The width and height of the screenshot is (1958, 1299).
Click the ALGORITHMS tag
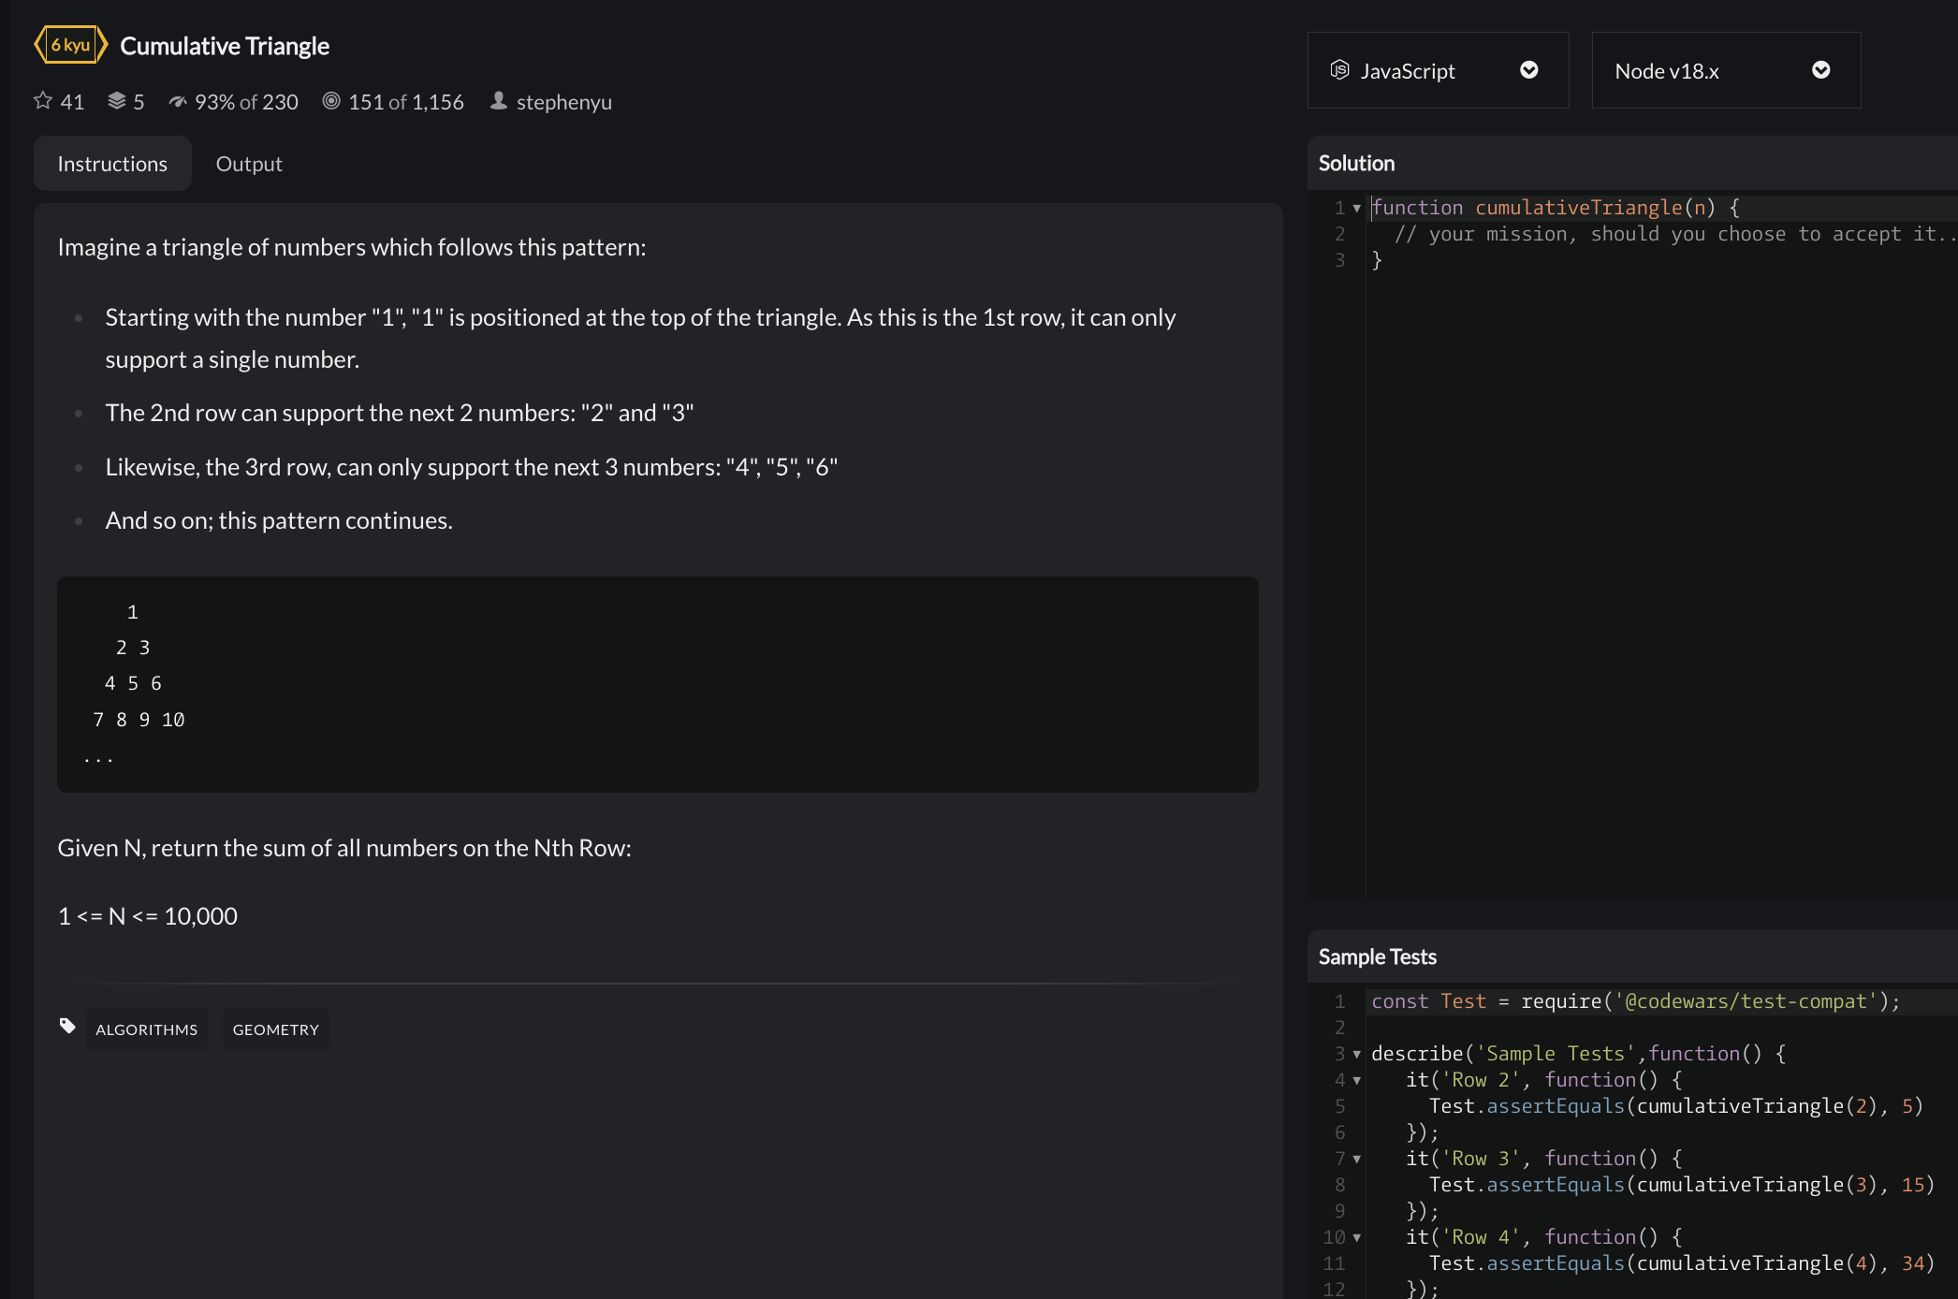(x=147, y=1029)
